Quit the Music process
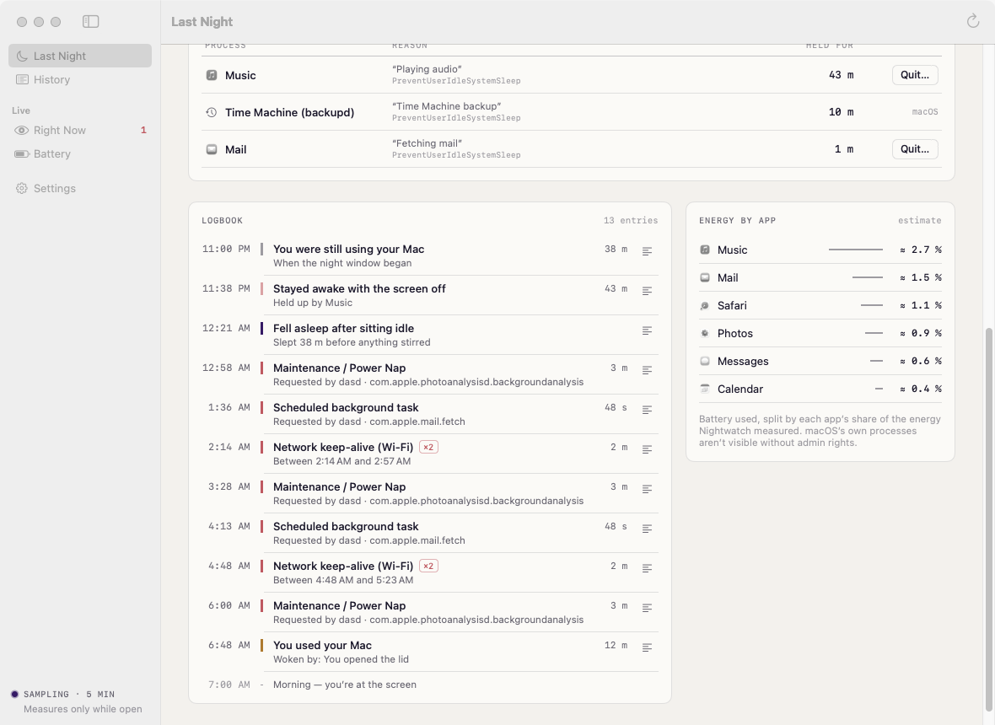 click(x=914, y=75)
